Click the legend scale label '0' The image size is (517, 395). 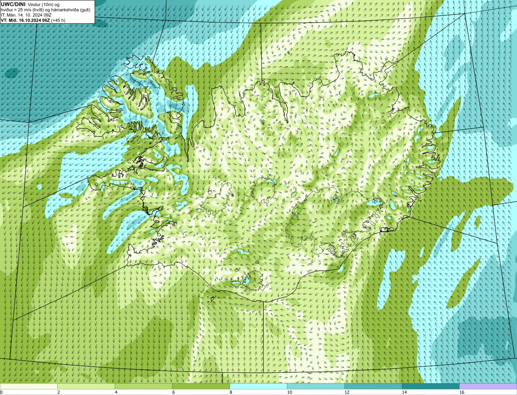coord(1,392)
